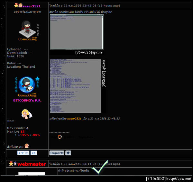Click the post count 1536 text
The height and width of the screenshot is (182, 193).
pos(20,56)
